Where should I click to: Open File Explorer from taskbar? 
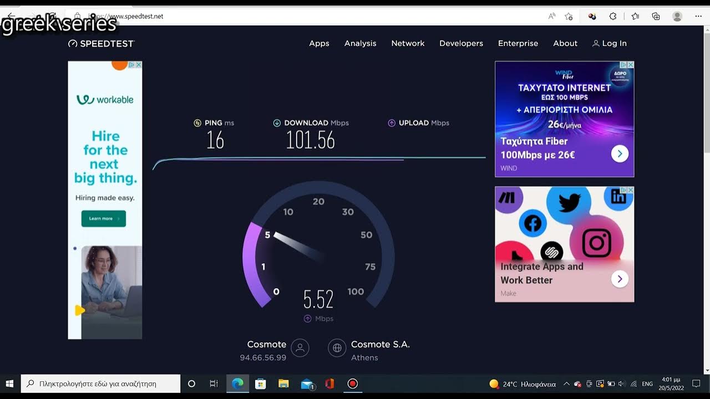[283, 383]
